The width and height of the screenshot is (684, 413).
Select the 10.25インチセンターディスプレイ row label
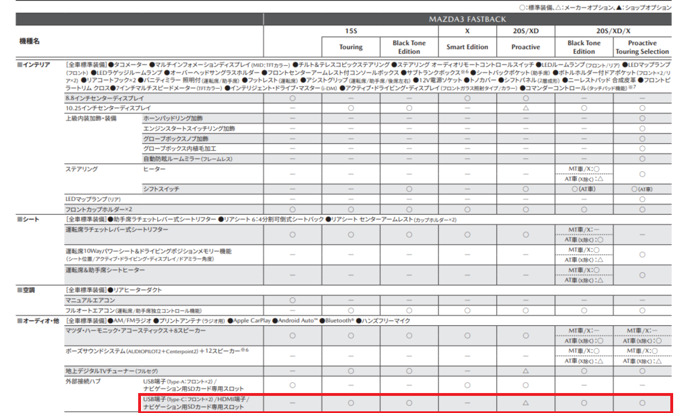tap(108, 108)
